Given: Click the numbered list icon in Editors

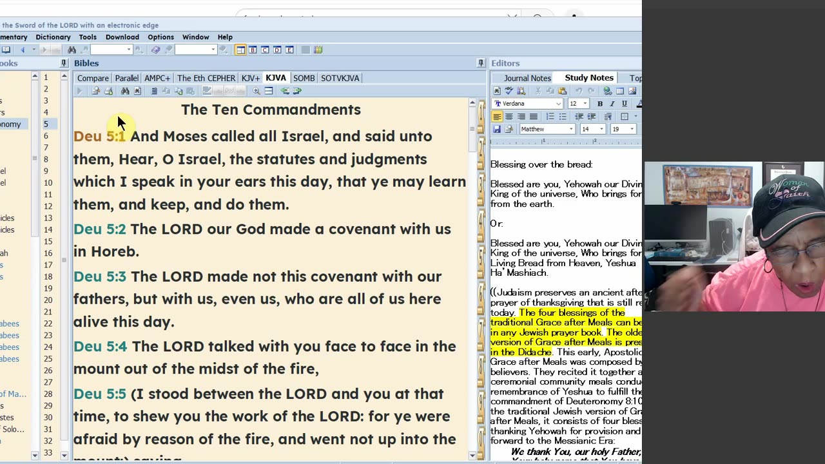Looking at the screenshot, I should pos(550,116).
